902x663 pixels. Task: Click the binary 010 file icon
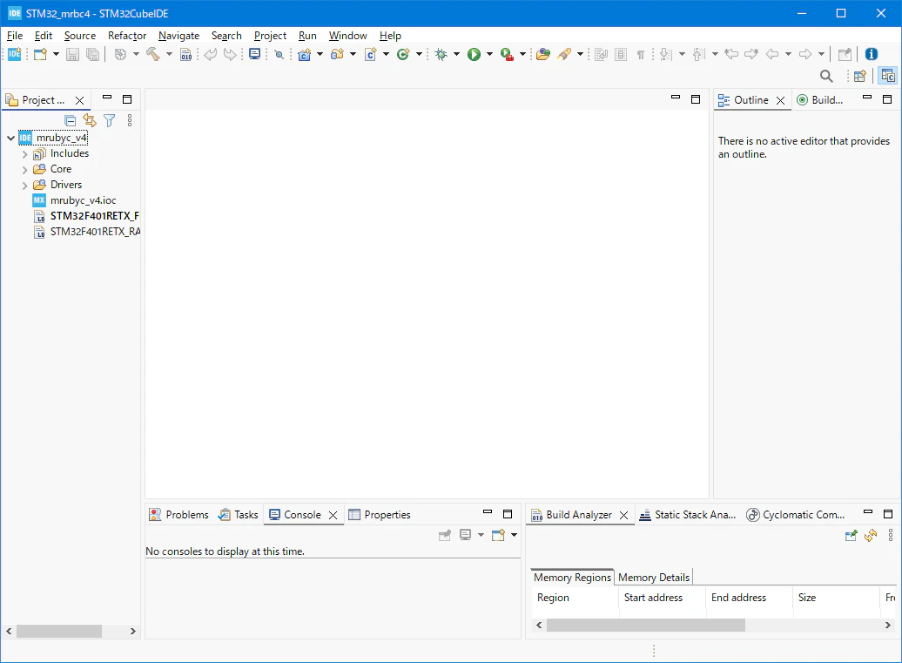[185, 54]
